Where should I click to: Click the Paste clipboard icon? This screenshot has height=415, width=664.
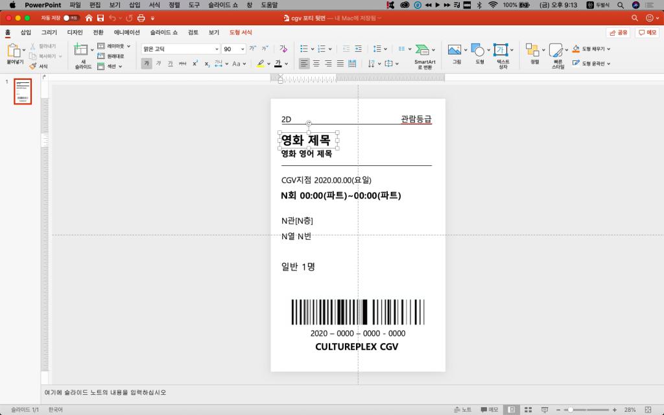(x=14, y=51)
